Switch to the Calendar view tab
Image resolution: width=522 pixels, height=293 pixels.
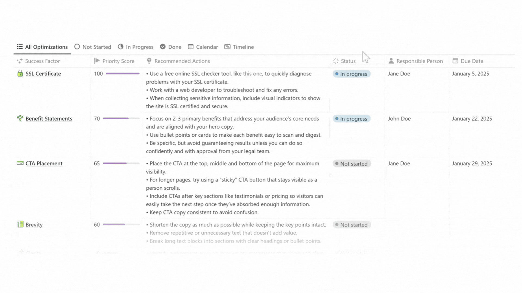pyautogui.click(x=203, y=47)
